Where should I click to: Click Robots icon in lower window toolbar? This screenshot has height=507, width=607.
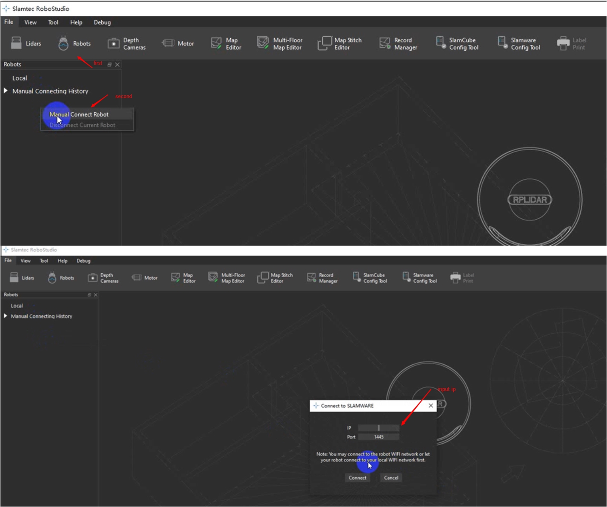tap(52, 278)
